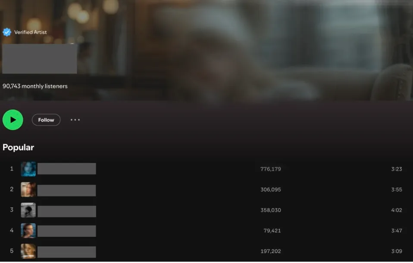Screen dimensions: 413x263
Task: Click the Popular section heading
Action: tap(18, 147)
